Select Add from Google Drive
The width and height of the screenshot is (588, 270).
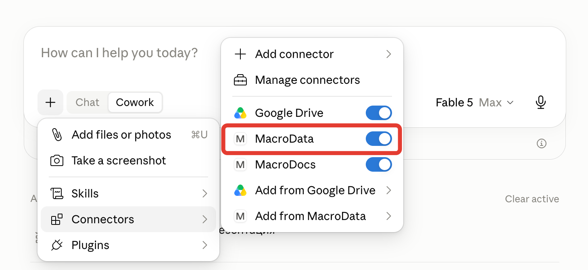click(313, 190)
